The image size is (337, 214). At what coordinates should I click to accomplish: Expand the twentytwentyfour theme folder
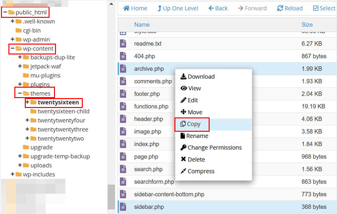pyautogui.click(x=27, y=120)
